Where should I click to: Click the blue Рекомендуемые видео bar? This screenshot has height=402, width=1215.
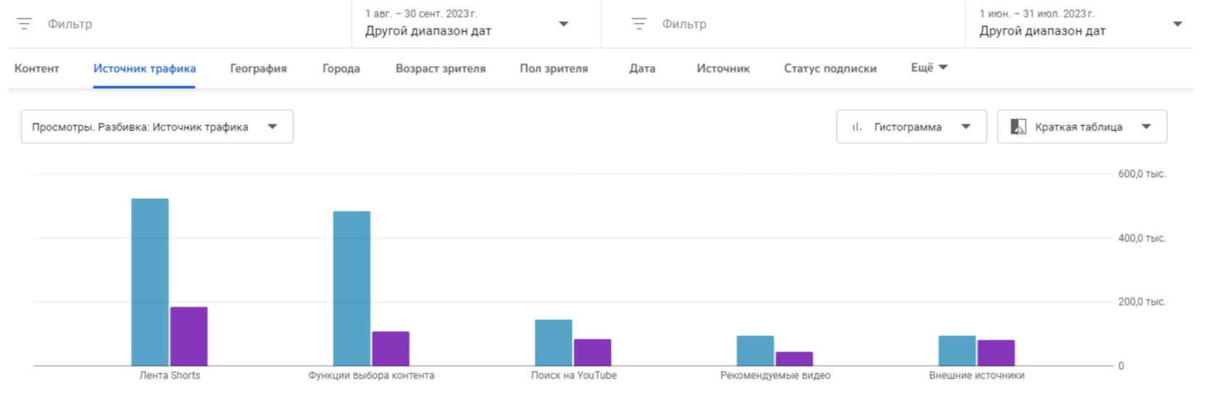pyautogui.click(x=755, y=351)
